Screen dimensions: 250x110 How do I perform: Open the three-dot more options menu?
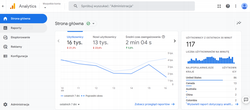[x=236, y=6]
